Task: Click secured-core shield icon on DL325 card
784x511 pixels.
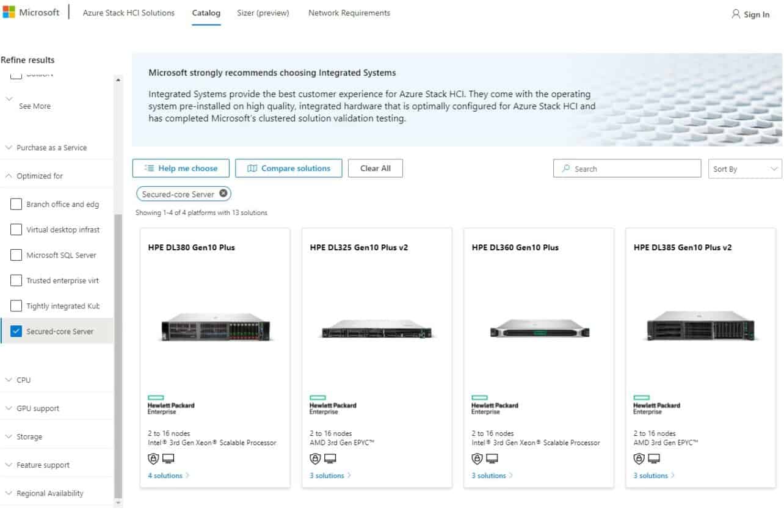Action: click(315, 458)
